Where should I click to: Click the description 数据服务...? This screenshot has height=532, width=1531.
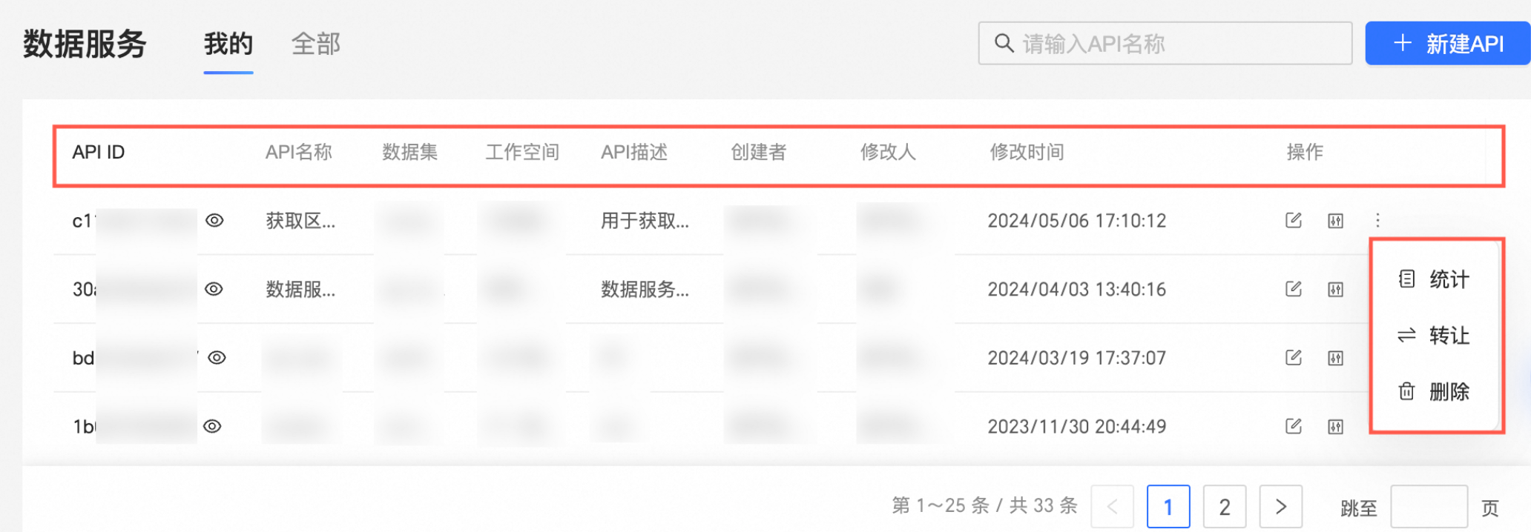click(645, 289)
